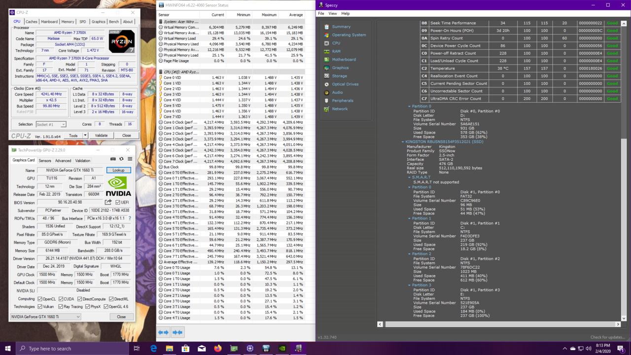The width and height of the screenshot is (631, 355).
Task: Toggle Ray Tracing checkbox in GPU-Z
Action: click(60, 307)
